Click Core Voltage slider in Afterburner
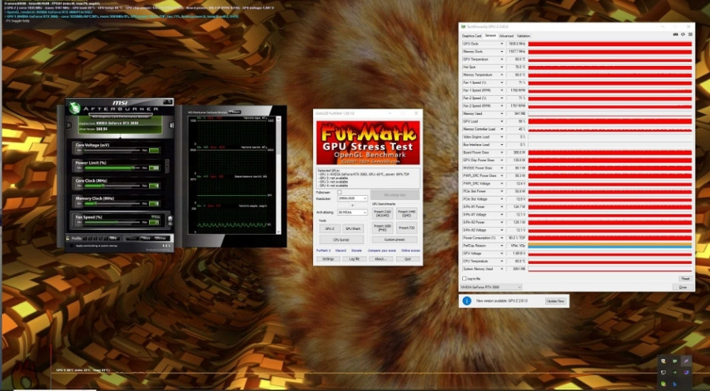Screen dimensions: 710x391 click(x=112, y=150)
